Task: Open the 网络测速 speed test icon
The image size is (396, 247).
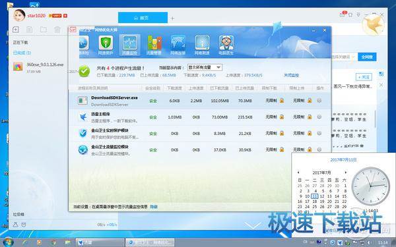Action: [202, 45]
